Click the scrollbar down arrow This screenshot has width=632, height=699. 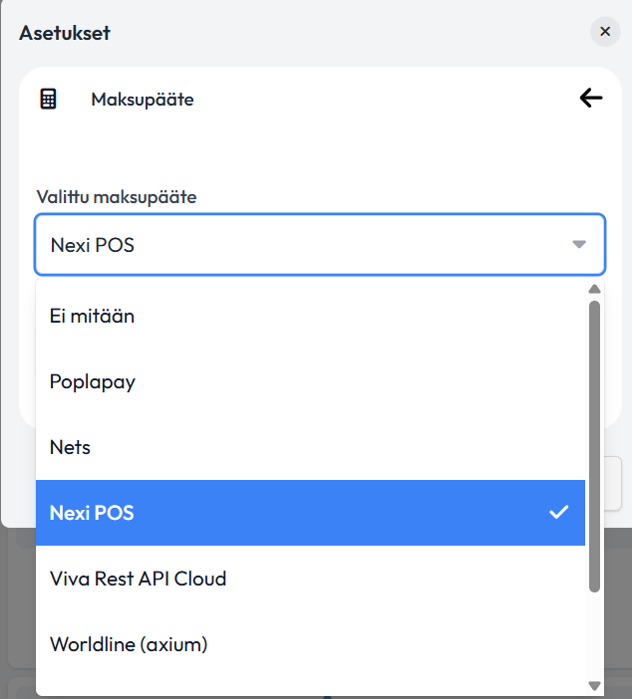(594, 685)
